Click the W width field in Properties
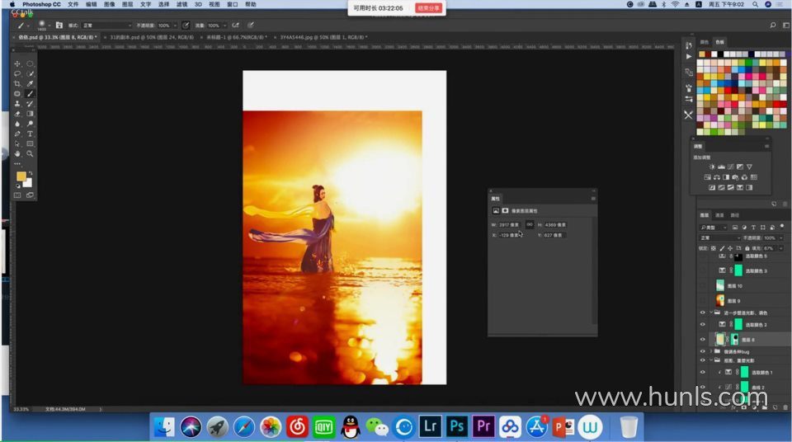Screen dimensions: 792x442 click(x=509, y=225)
